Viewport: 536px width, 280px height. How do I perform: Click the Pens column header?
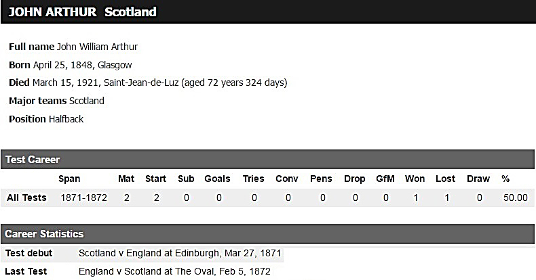point(321,179)
